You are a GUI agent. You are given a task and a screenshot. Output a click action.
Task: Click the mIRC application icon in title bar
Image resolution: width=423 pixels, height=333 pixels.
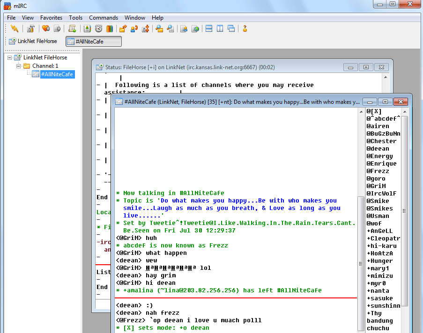pyautogui.click(x=7, y=6)
